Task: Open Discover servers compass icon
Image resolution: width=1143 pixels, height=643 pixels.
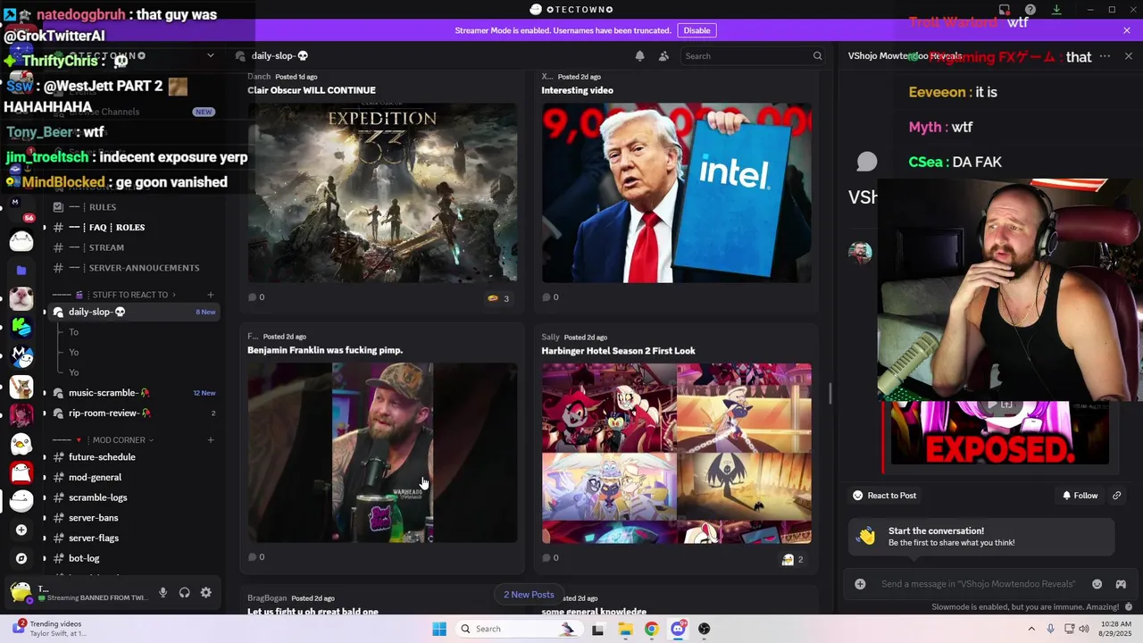Action: (x=21, y=558)
